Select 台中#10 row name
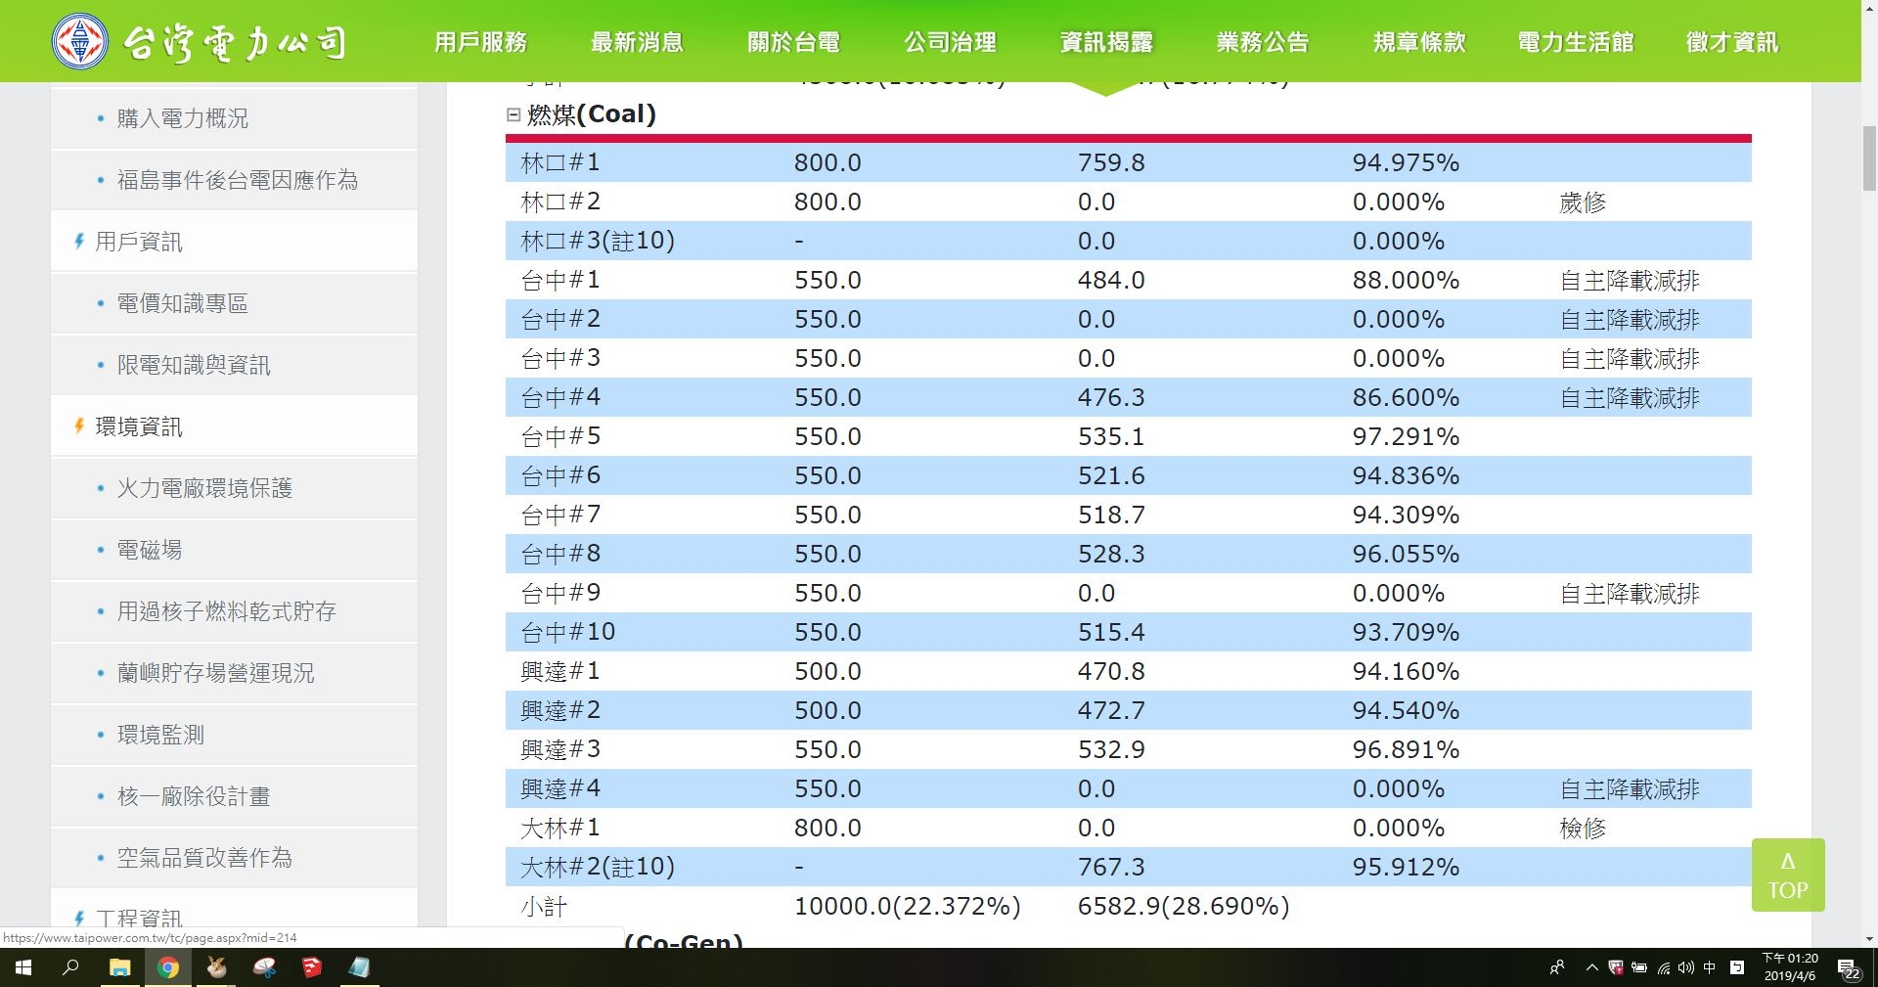 pos(567,632)
